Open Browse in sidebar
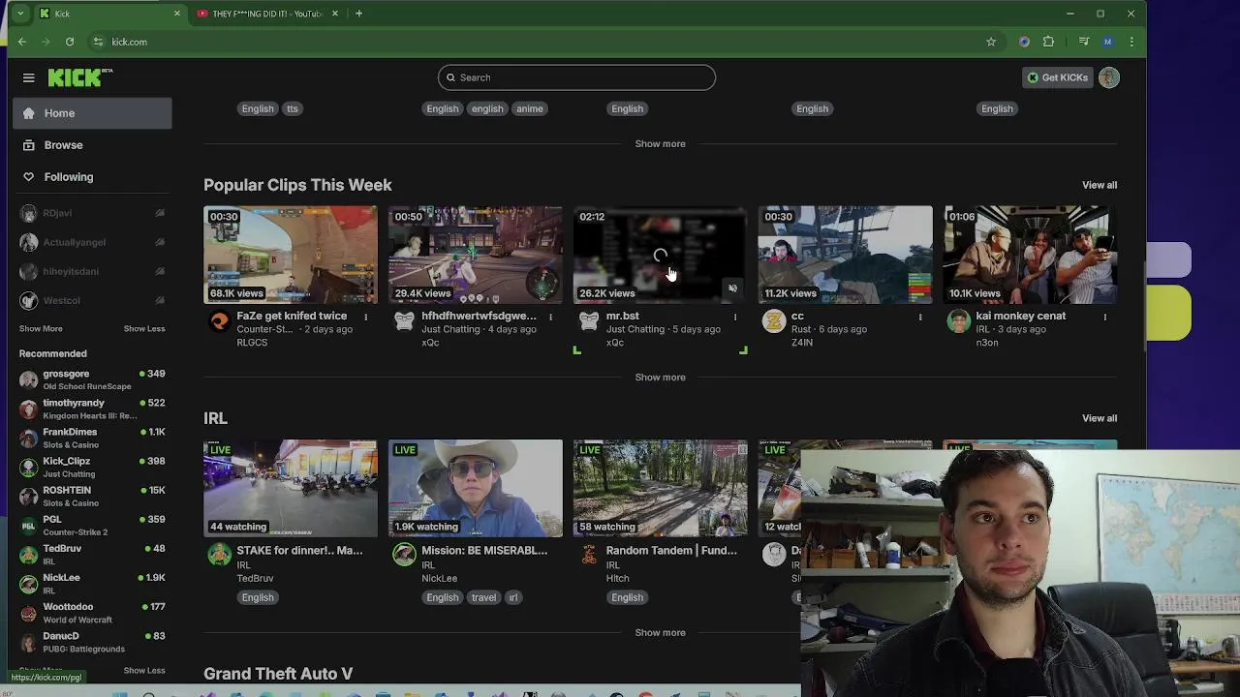The image size is (1240, 697). [x=92, y=145]
